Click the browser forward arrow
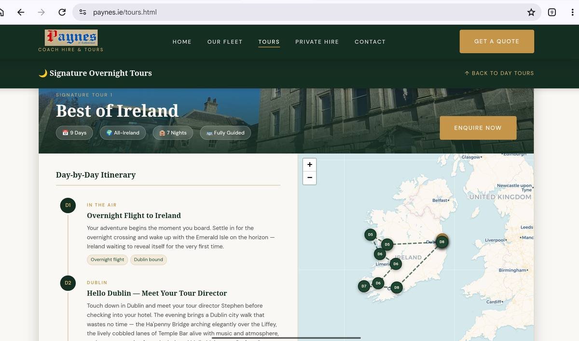 [41, 12]
